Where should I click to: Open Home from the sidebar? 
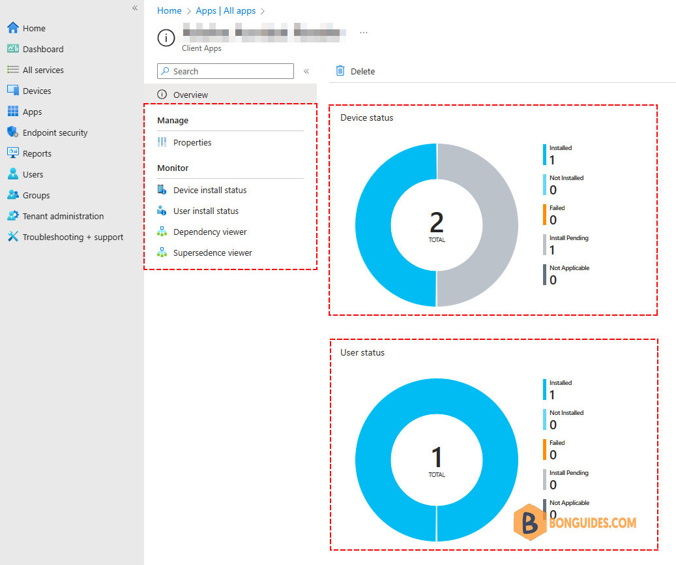tap(34, 28)
